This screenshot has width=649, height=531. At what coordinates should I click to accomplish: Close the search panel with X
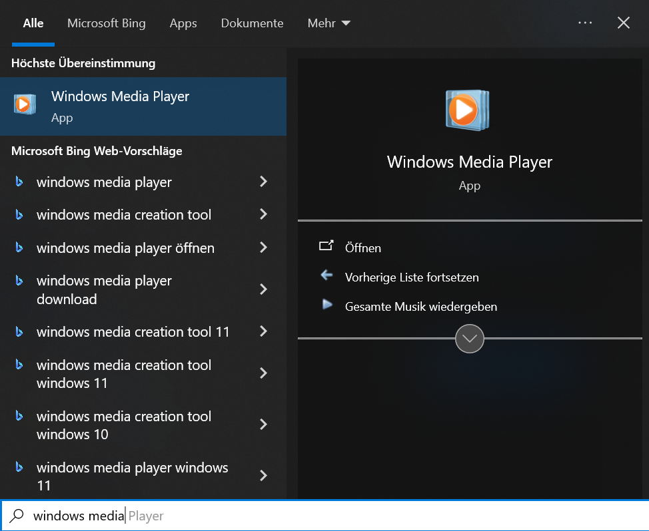[x=623, y=23]
